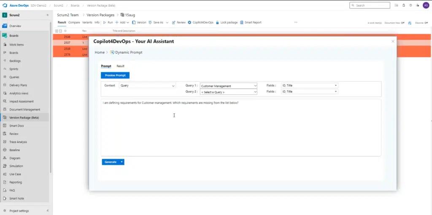Click Lock package in toolbar
Viewport: 432px width, 215px height.
pos(227,23)
